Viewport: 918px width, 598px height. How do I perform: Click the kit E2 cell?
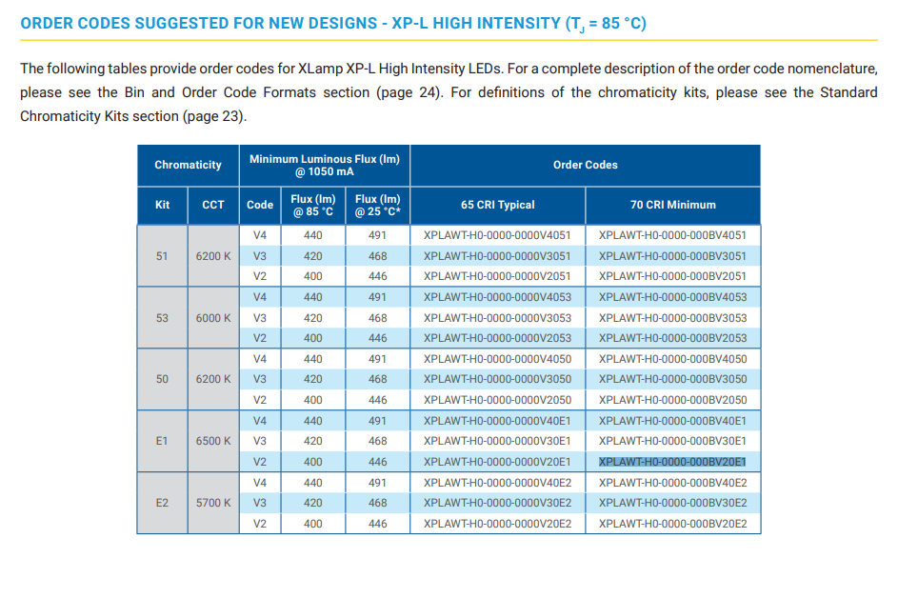tap(162, 503)
